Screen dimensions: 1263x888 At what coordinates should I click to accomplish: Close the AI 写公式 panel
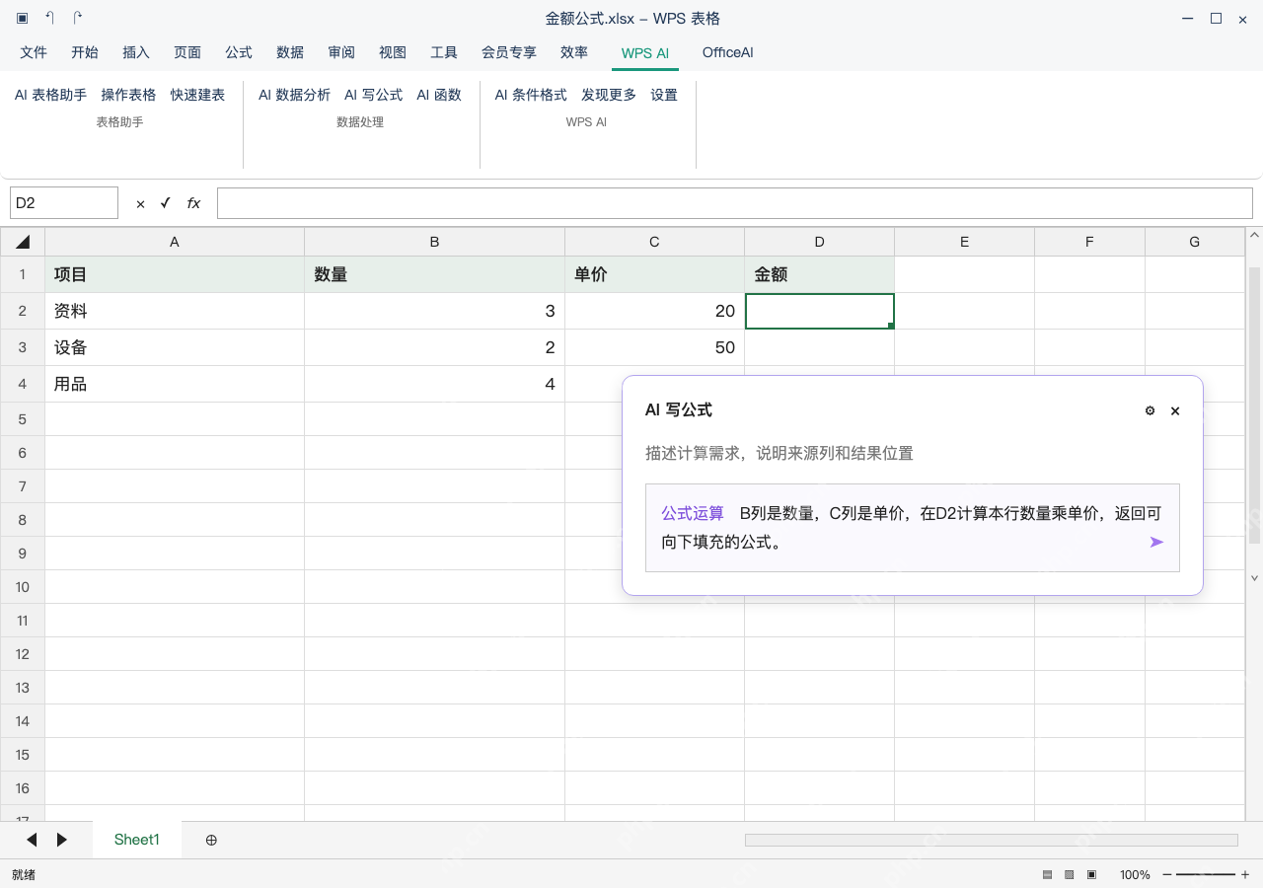[x=1175, y=410]
